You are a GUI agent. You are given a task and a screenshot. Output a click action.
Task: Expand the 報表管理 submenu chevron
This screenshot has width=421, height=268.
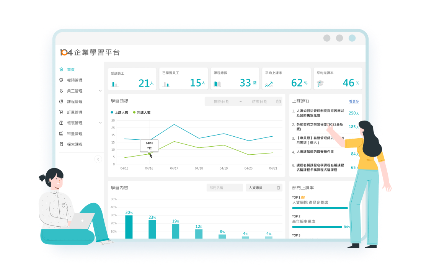100,123
